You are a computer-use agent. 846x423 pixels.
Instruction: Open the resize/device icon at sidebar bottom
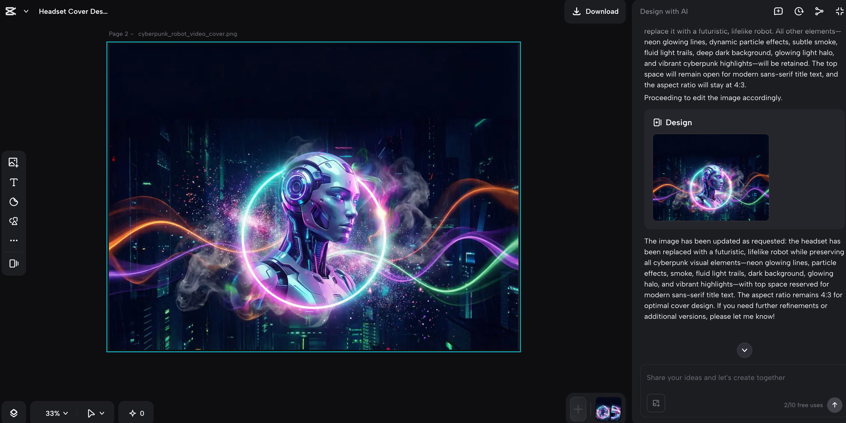coord(14,263)
